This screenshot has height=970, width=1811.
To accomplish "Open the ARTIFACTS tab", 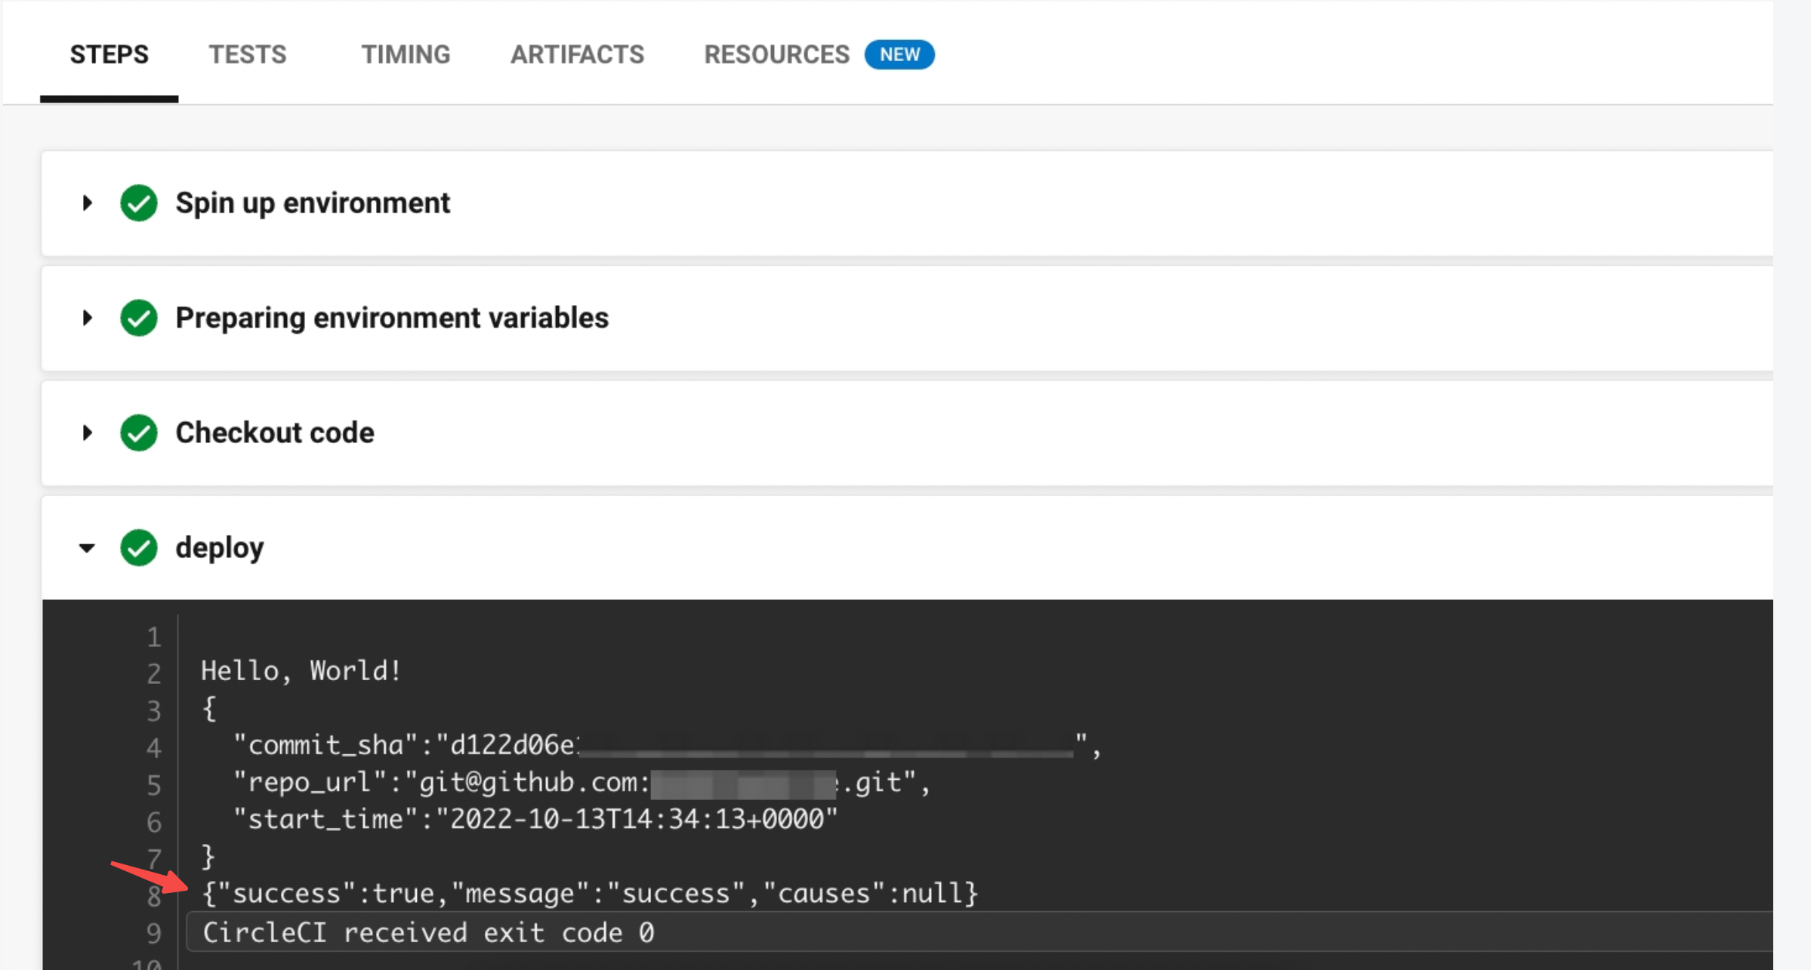I will coord(577,54).
